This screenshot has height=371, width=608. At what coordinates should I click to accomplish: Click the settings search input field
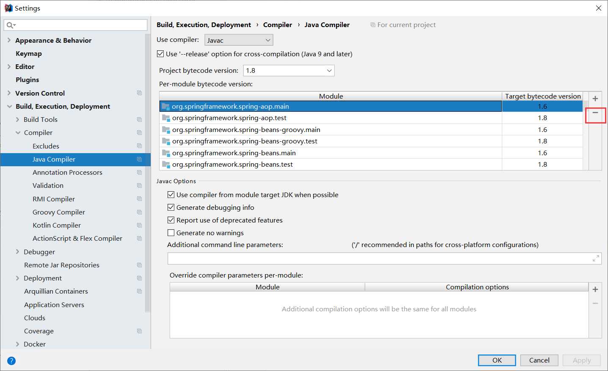point(76,25)
